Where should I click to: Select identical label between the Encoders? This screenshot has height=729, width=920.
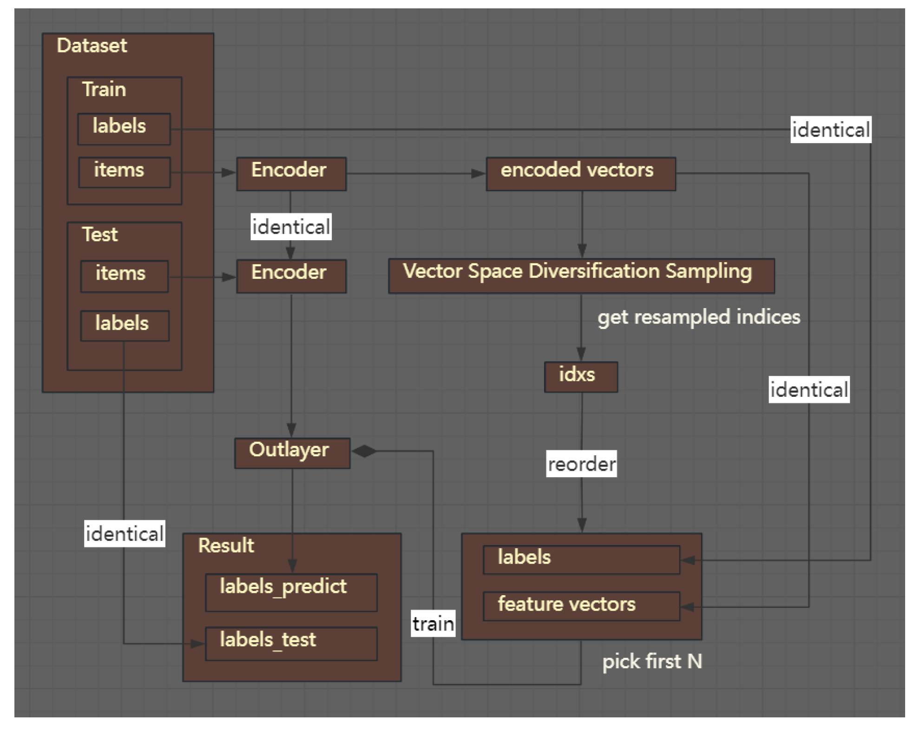pos(291,227)
